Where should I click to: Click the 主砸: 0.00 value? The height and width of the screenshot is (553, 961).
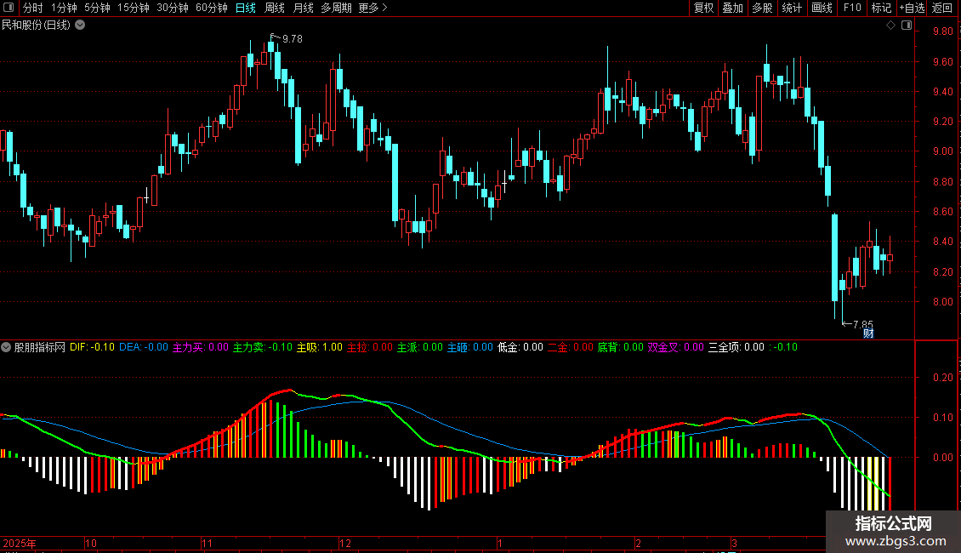click(x=470, y=347)
